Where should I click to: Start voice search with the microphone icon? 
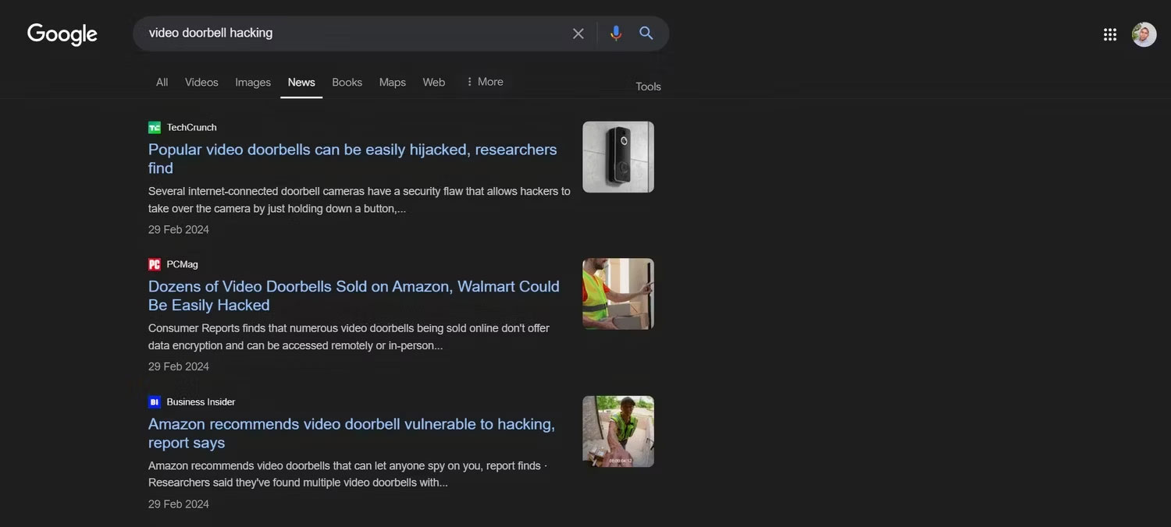616,34
